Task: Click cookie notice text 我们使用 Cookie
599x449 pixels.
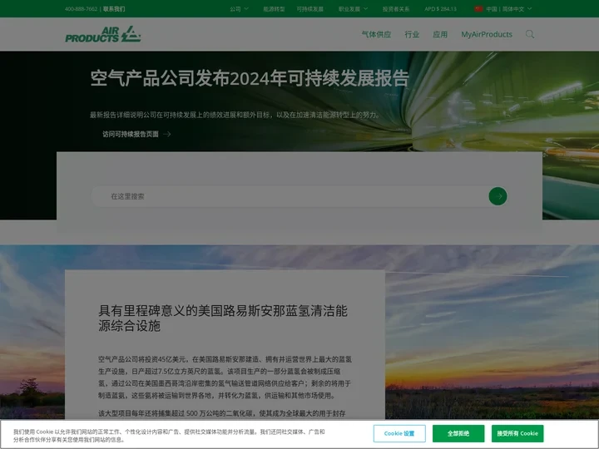Action: pos(169,436)
